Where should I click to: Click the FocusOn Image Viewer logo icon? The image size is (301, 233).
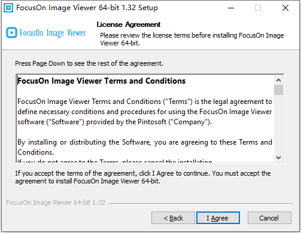pos(11,32)
